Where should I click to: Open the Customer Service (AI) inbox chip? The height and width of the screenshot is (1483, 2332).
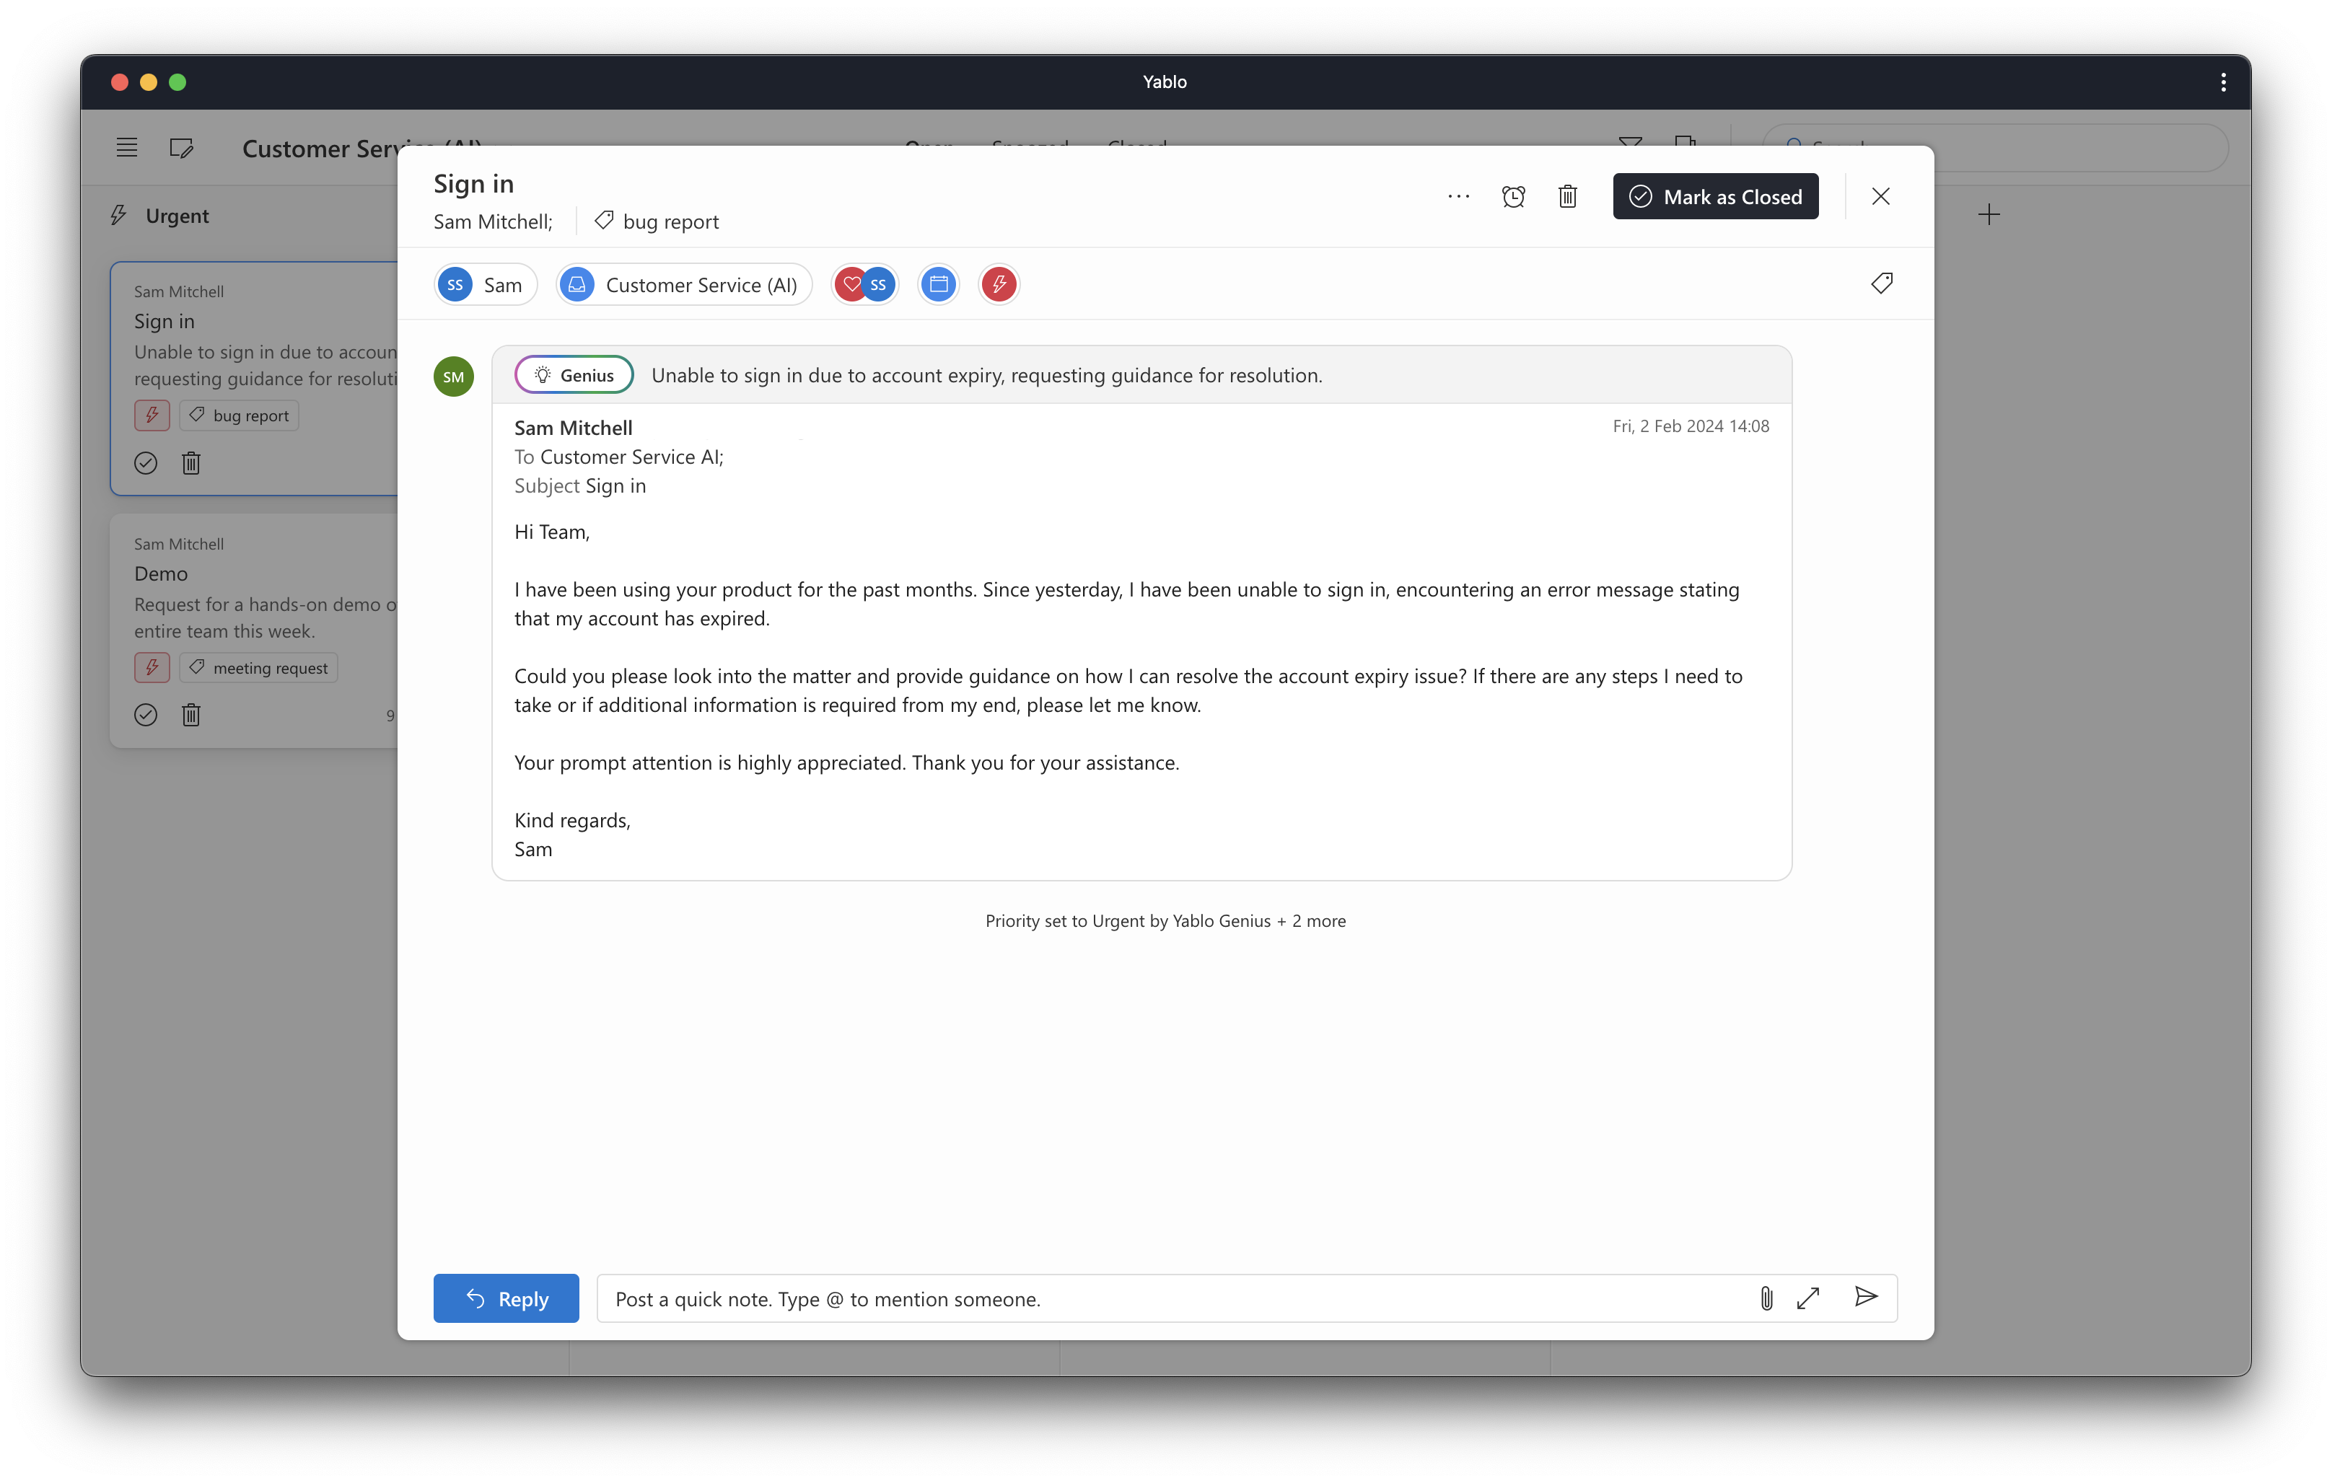684,285
